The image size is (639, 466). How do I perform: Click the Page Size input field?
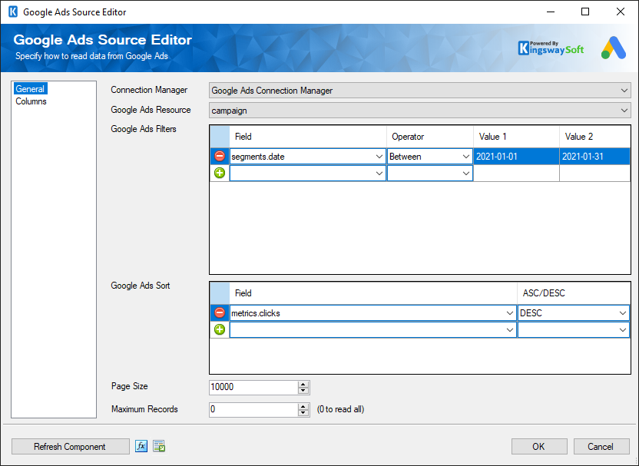[253, 387]
